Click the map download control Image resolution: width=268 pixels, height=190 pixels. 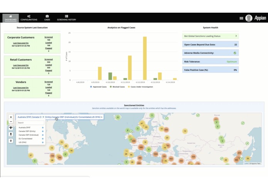click(11, 134)
